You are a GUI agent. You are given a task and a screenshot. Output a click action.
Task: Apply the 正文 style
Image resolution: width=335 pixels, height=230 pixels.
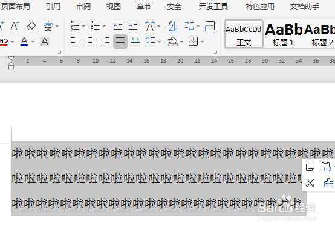(244, 34)
